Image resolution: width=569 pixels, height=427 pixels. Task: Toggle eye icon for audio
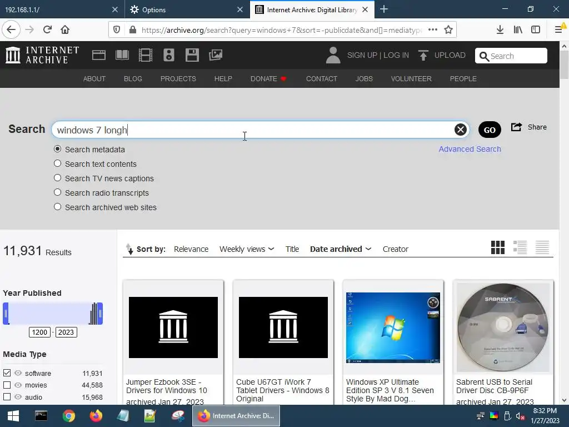[x=18, y=397]
